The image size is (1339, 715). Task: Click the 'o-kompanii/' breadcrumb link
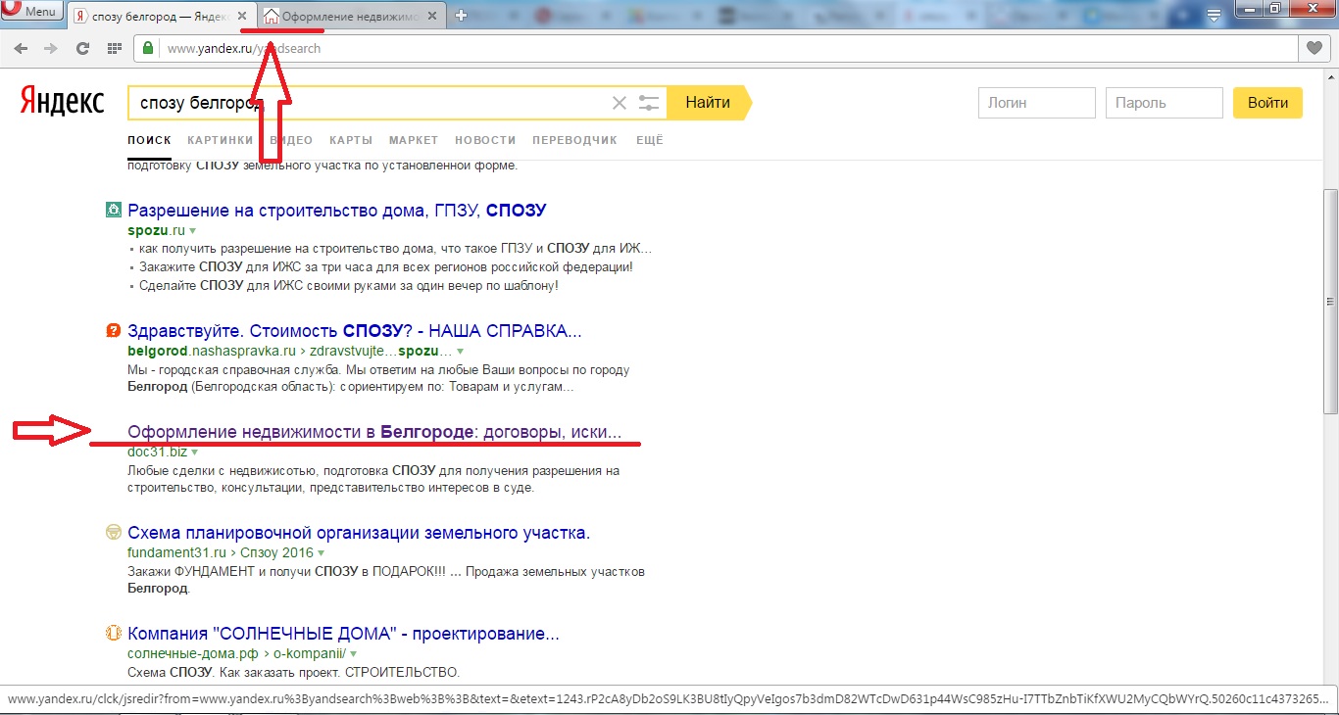pyautogui.click(x=308, y=653)
